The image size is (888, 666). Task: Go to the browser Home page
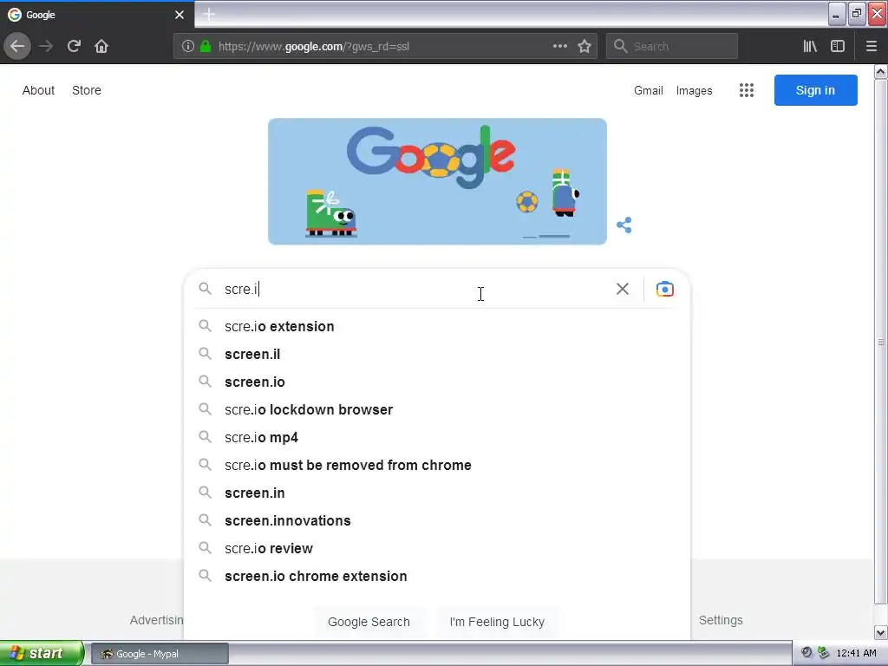point(101,46)
